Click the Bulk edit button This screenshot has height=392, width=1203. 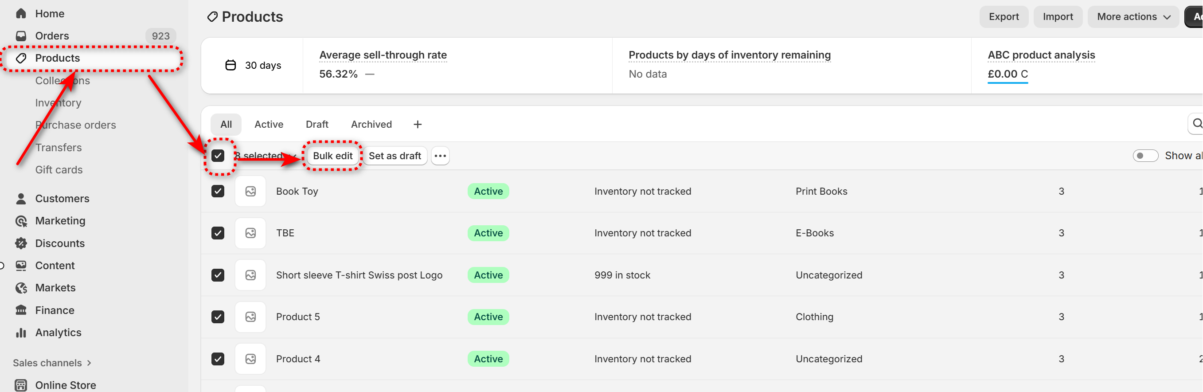pos(332,156)
